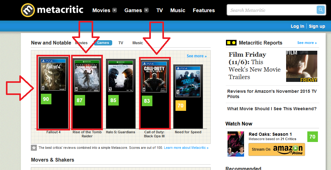Click the yellow 70 Need for Speed score
The image size is (331, 170).
(x=181, y=106)
